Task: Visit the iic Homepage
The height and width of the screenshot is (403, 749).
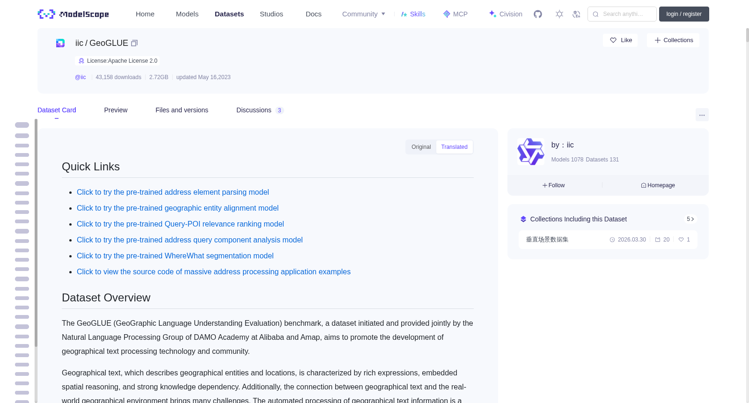Action: 658,185
